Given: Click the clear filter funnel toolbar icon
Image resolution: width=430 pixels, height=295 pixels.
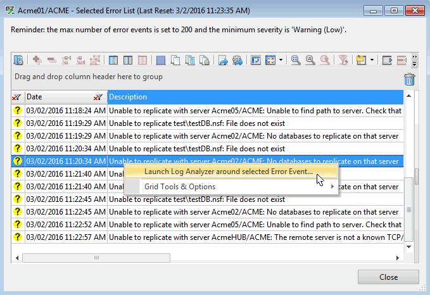Looking at the screenshot, I should 343,60.
